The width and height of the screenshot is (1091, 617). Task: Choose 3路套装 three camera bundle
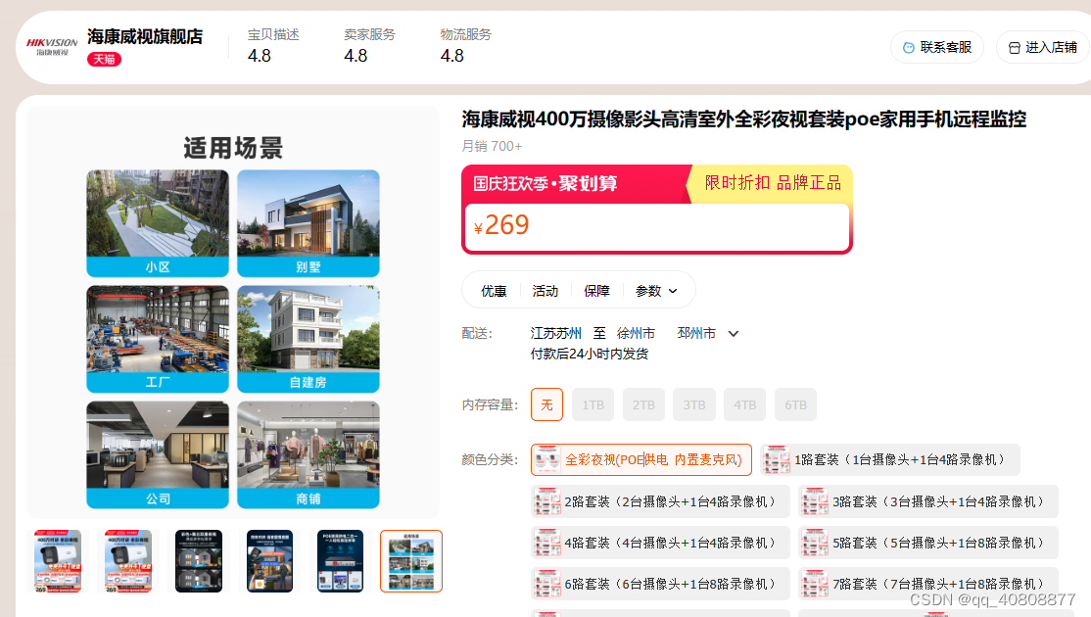(928, 501)
